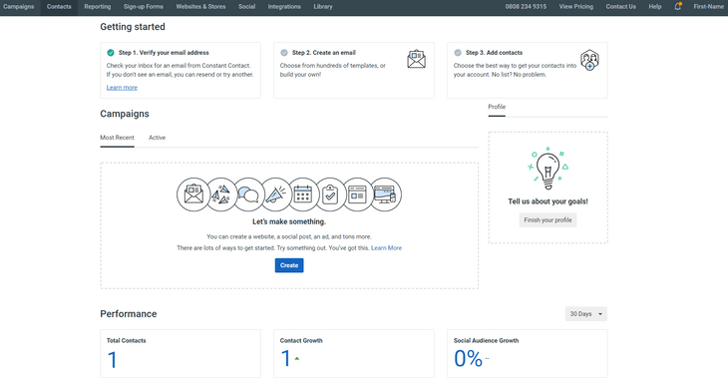The image size is (728, 381).
Task: Click the Finish your profile button
Action: tap(547, 220)
